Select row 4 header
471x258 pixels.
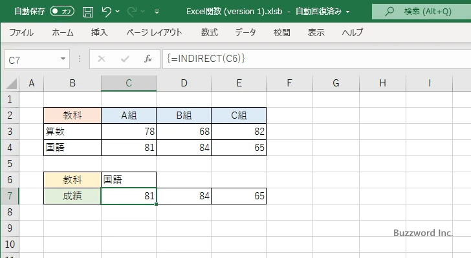coord(10,148)
